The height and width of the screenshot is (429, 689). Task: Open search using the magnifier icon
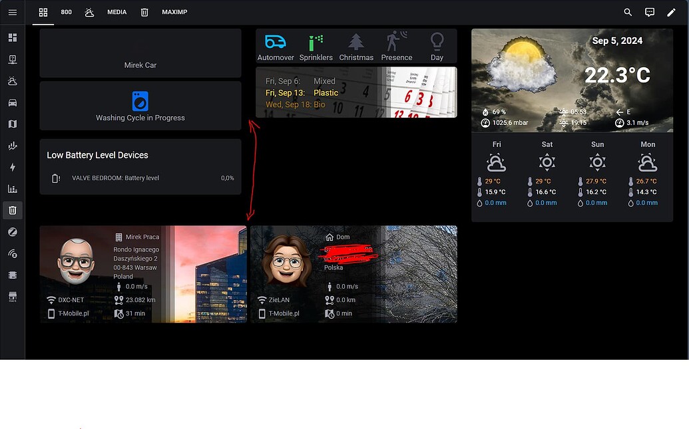(628, 12)
